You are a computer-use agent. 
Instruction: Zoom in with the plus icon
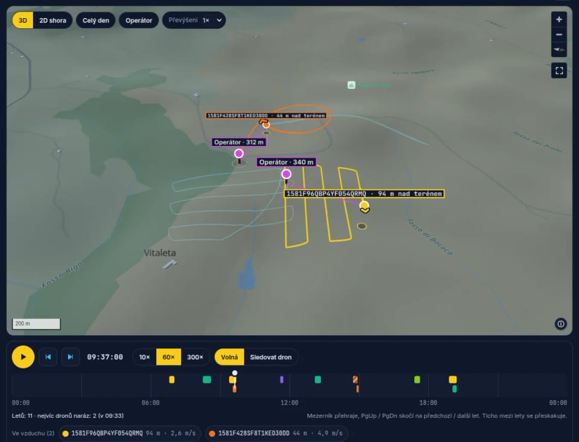coord(558,19)
